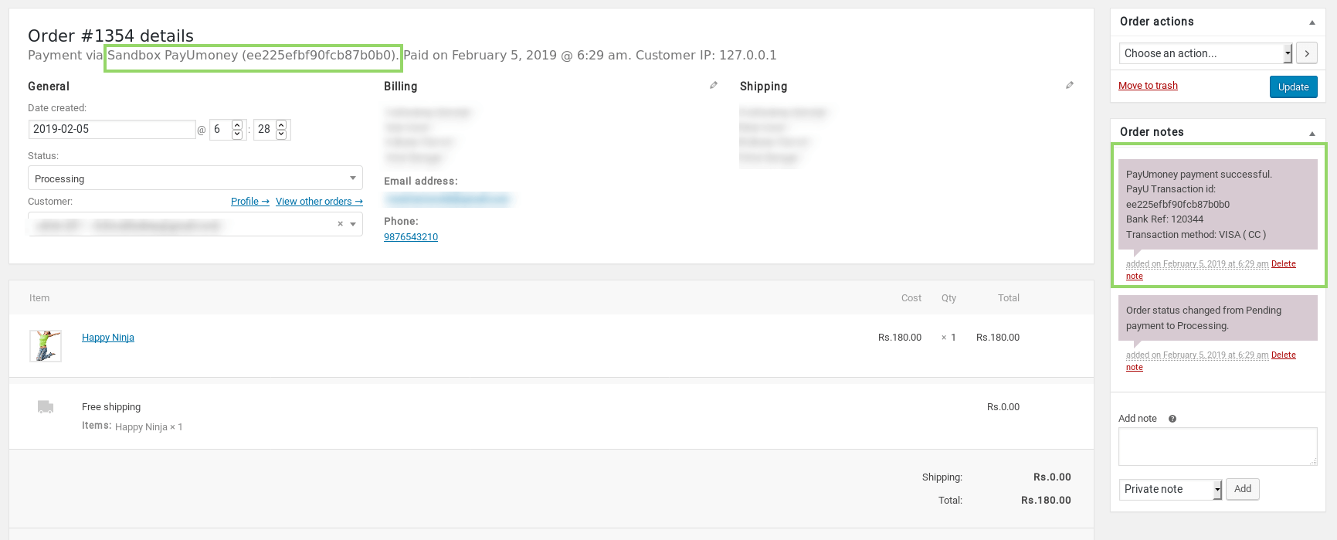Click the Add note button
The height and width of the screenshot is (540, 1337).
[x=1243, y=489]
